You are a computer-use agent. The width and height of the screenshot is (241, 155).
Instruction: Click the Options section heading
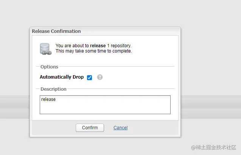pyautogui.click(x=49, y=67)
